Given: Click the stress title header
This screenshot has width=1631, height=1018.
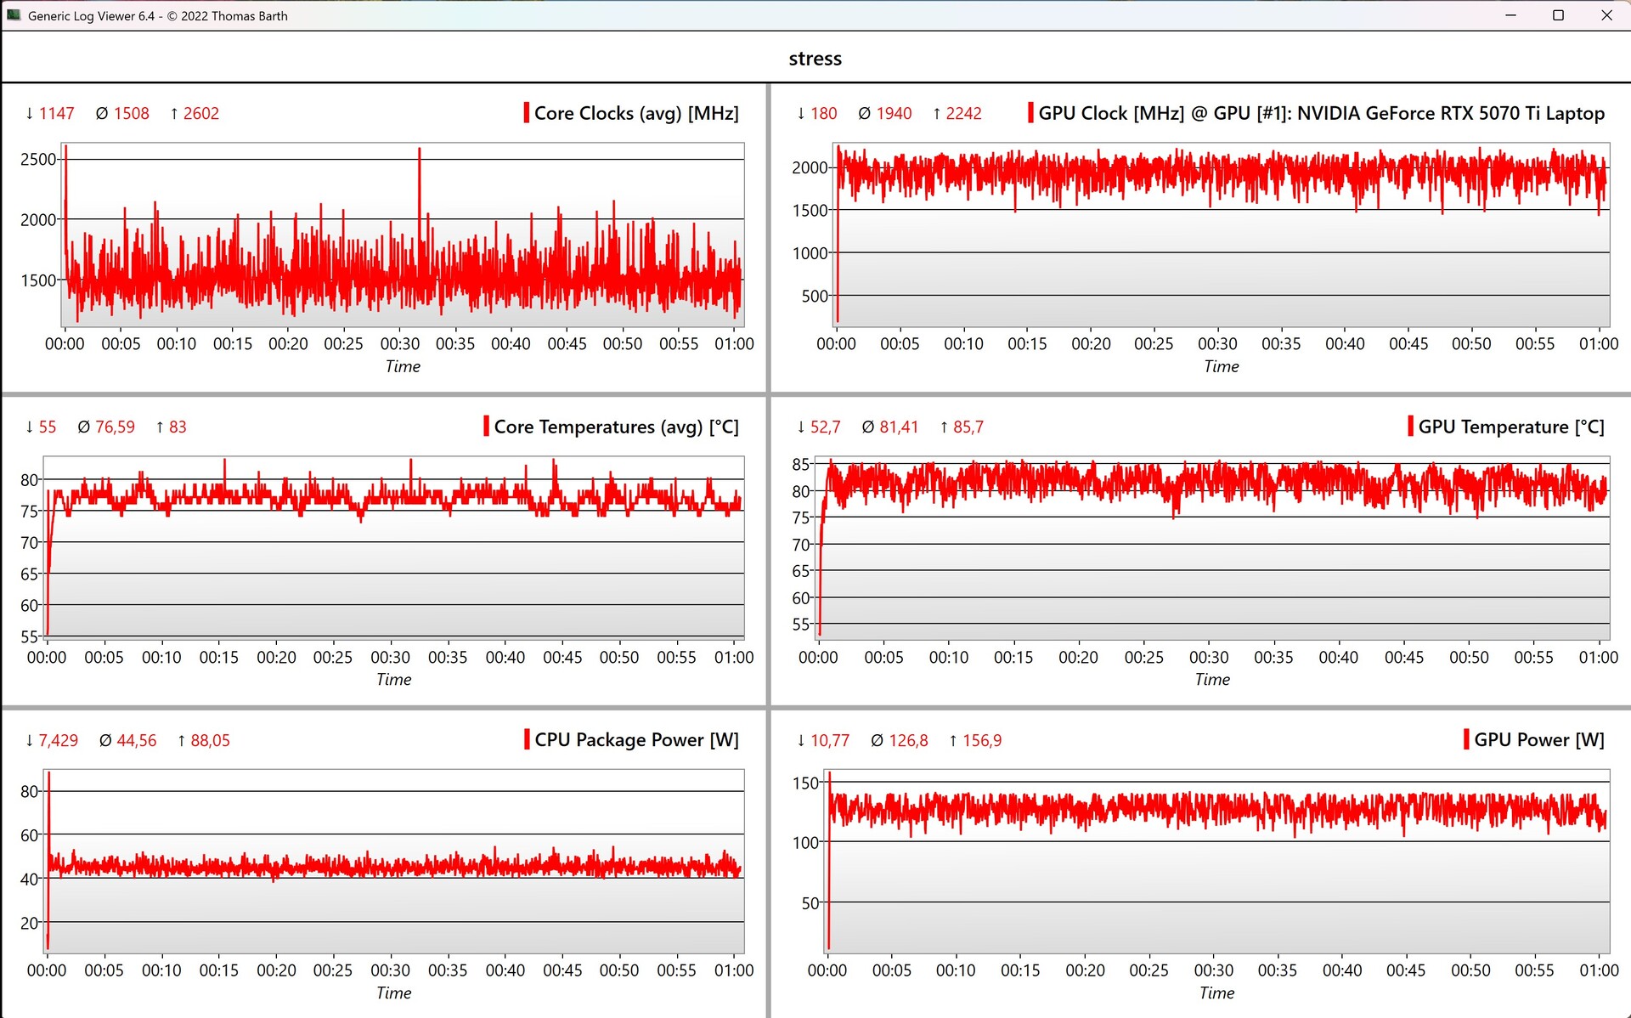Looking at the screenshot, I should pos(815,59).
